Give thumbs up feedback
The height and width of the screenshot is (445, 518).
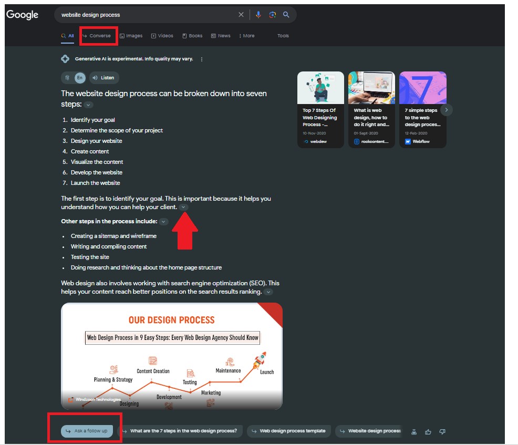coord(428,432)
